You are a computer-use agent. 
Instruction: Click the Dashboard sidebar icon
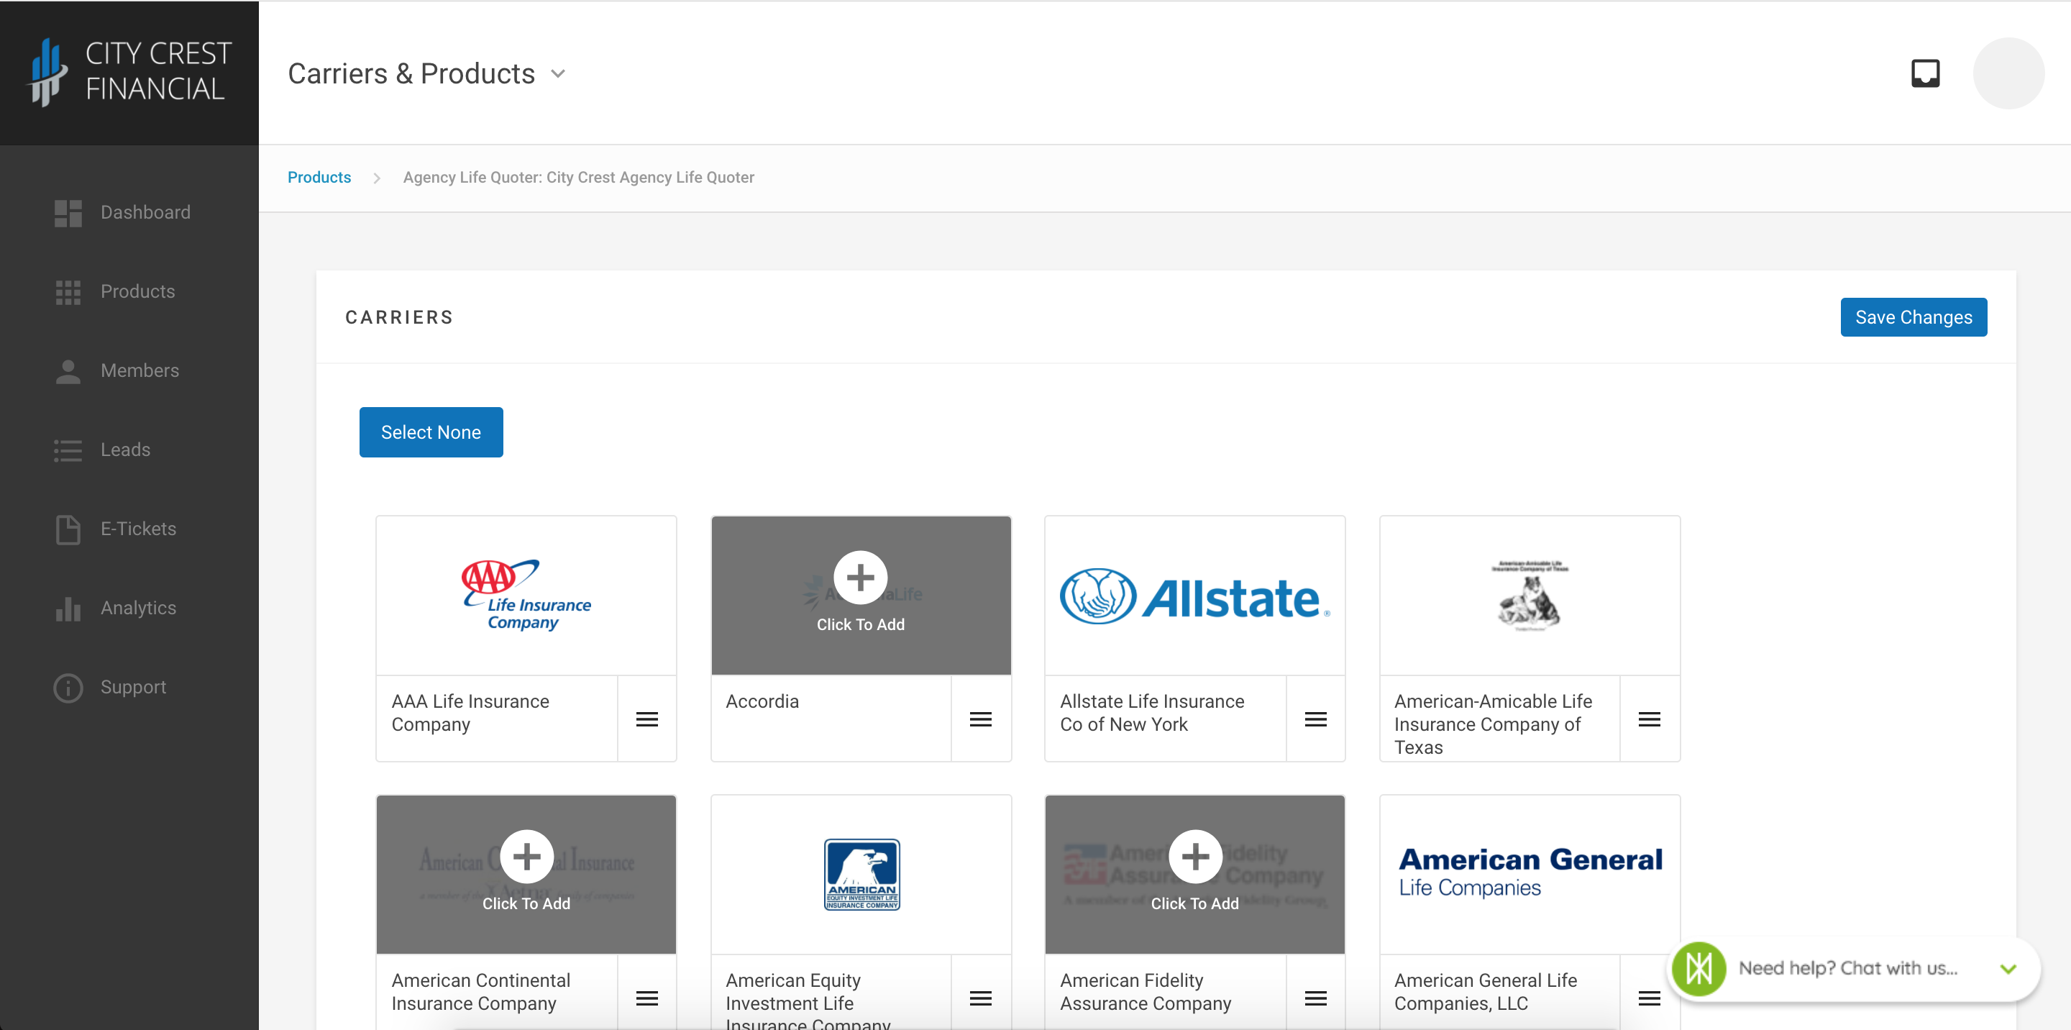[x=66, y=211]
